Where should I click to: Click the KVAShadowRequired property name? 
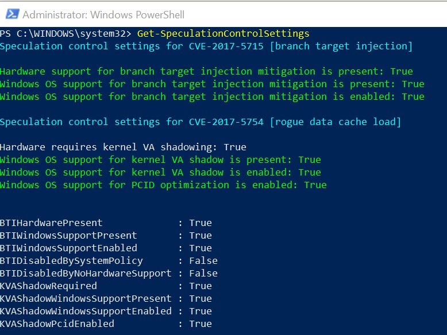[x=48, y=286]
